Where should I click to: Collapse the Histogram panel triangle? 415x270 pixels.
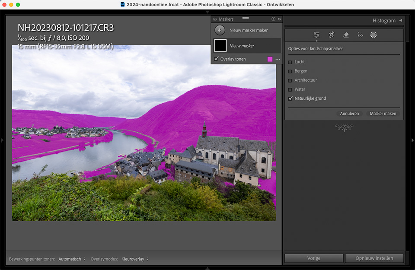tap(401, 20)
